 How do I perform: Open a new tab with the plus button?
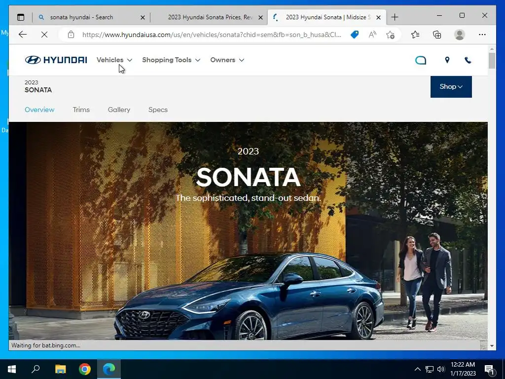[395, 17]
